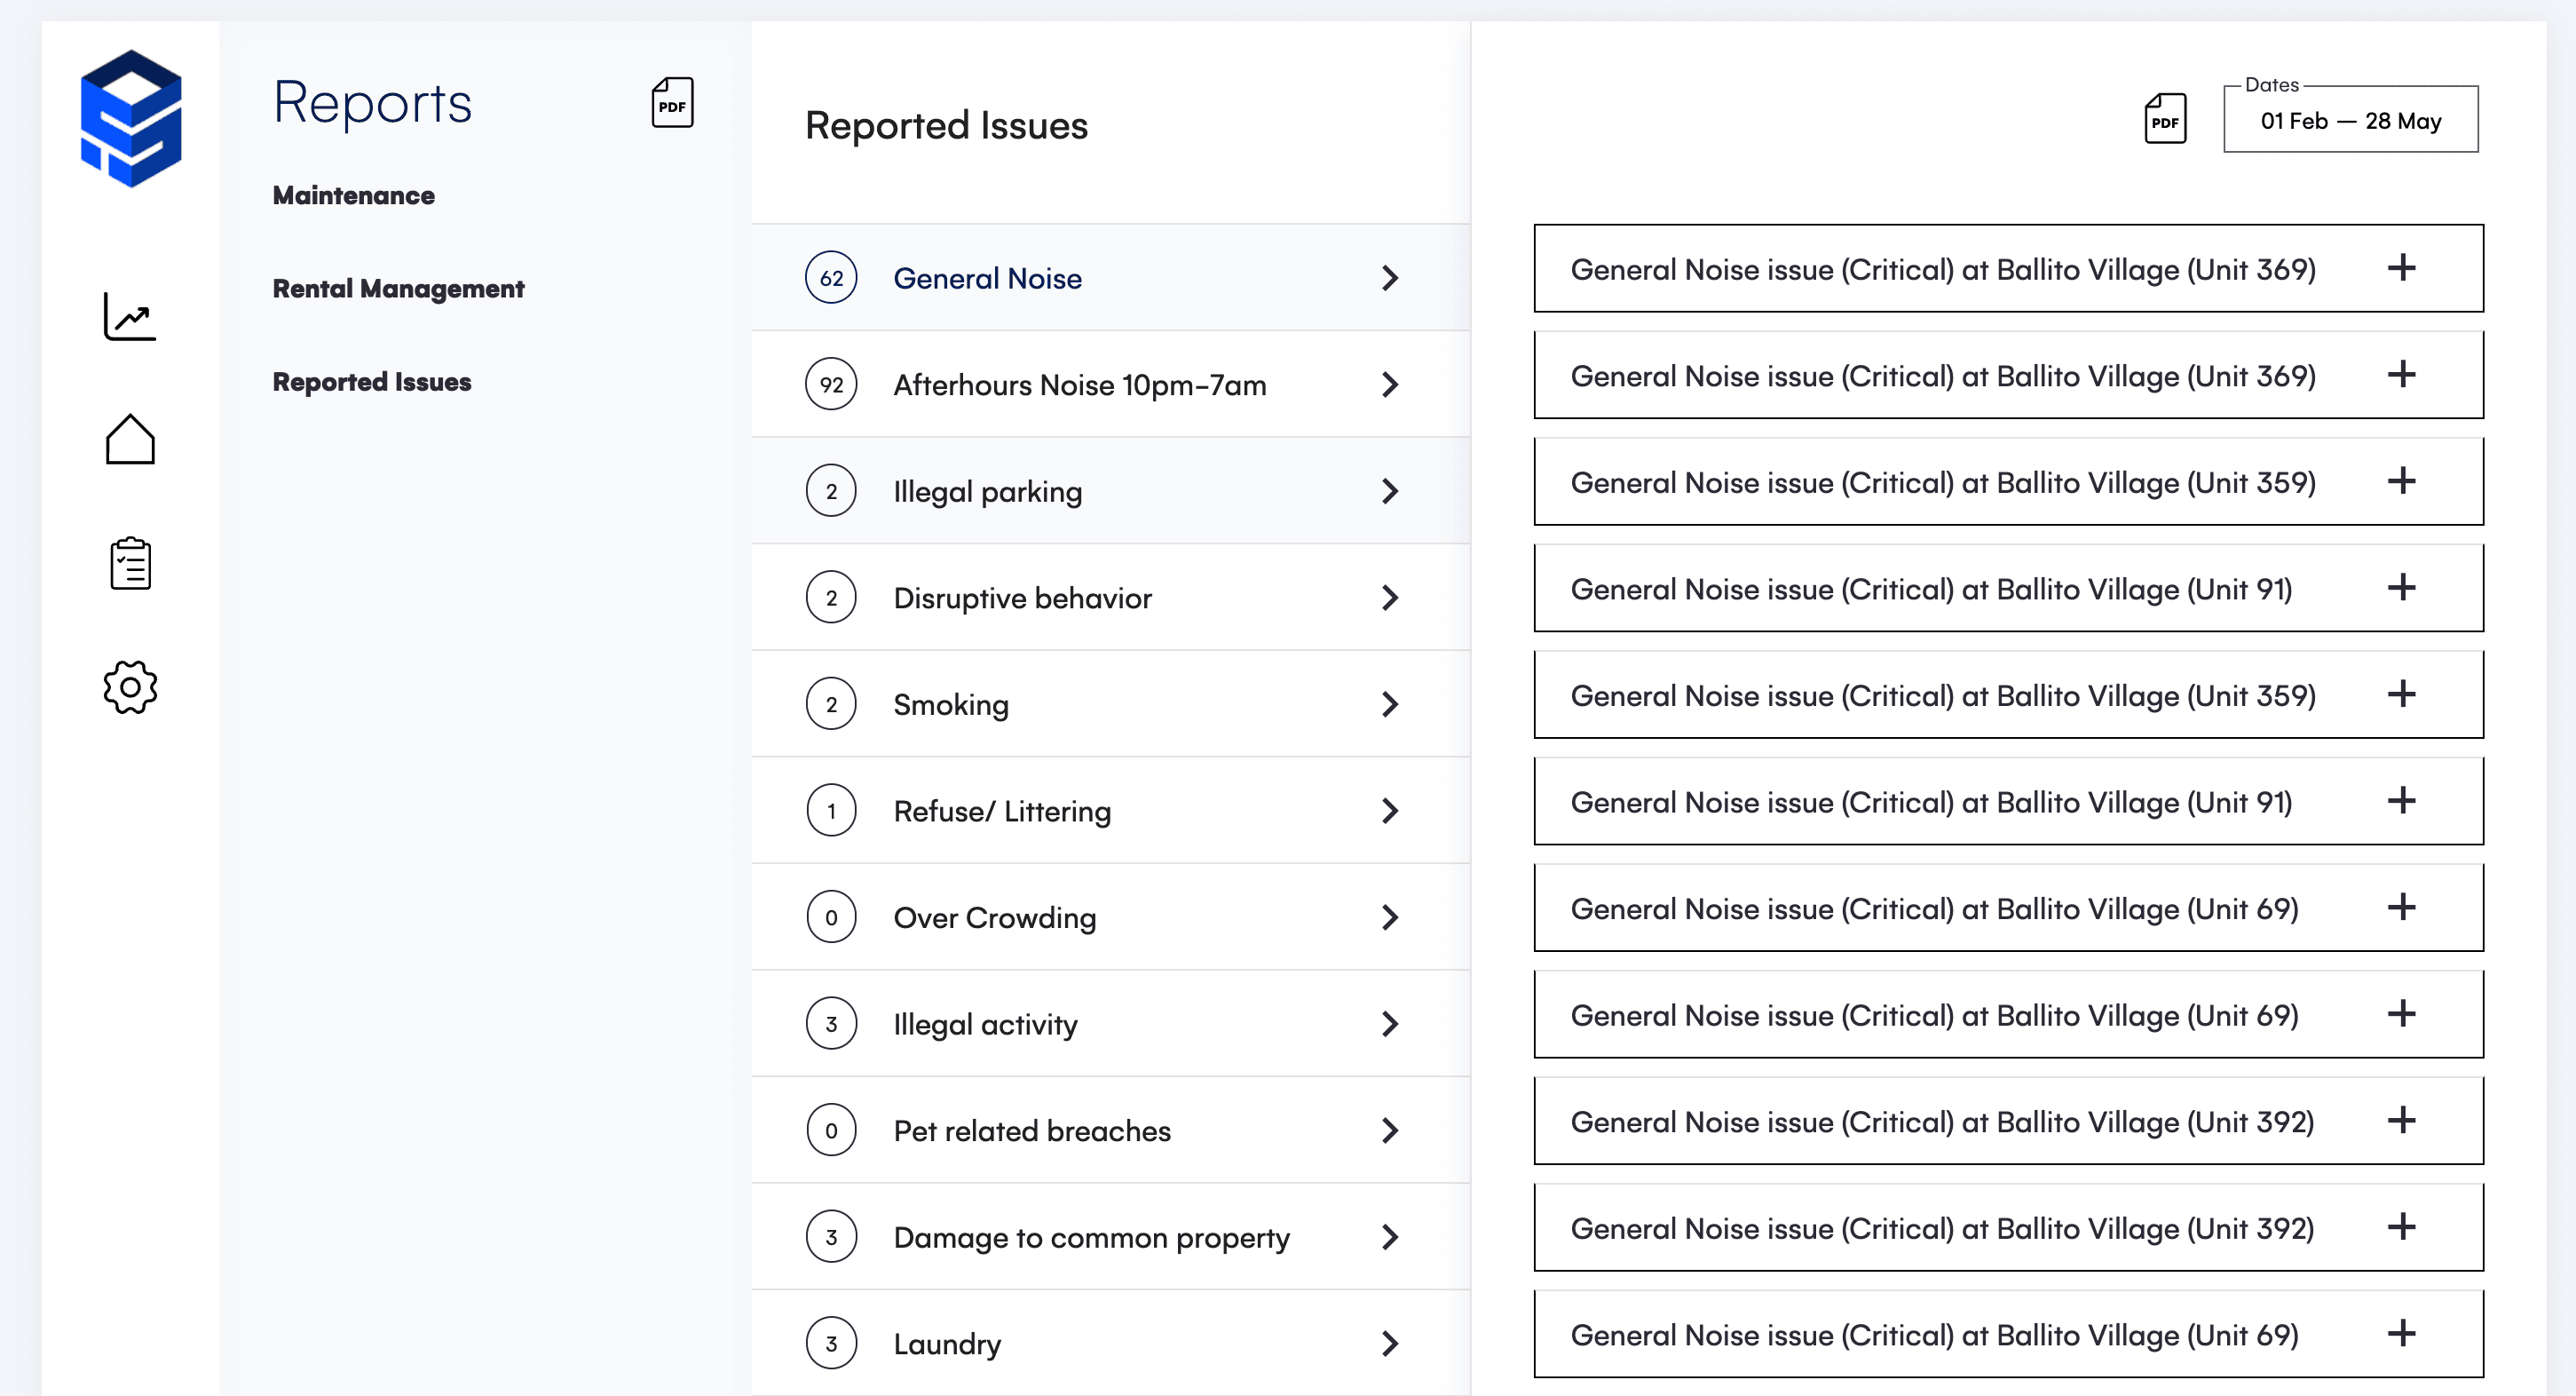
Task: Click the blue cube app logo
Action: click(x=131, y=118)
